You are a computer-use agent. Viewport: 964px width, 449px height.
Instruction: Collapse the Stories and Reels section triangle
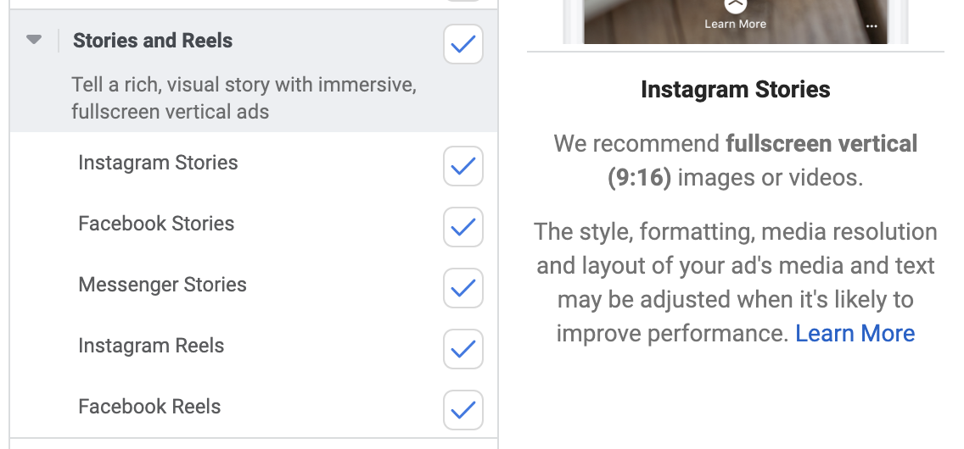click(34, 40)
